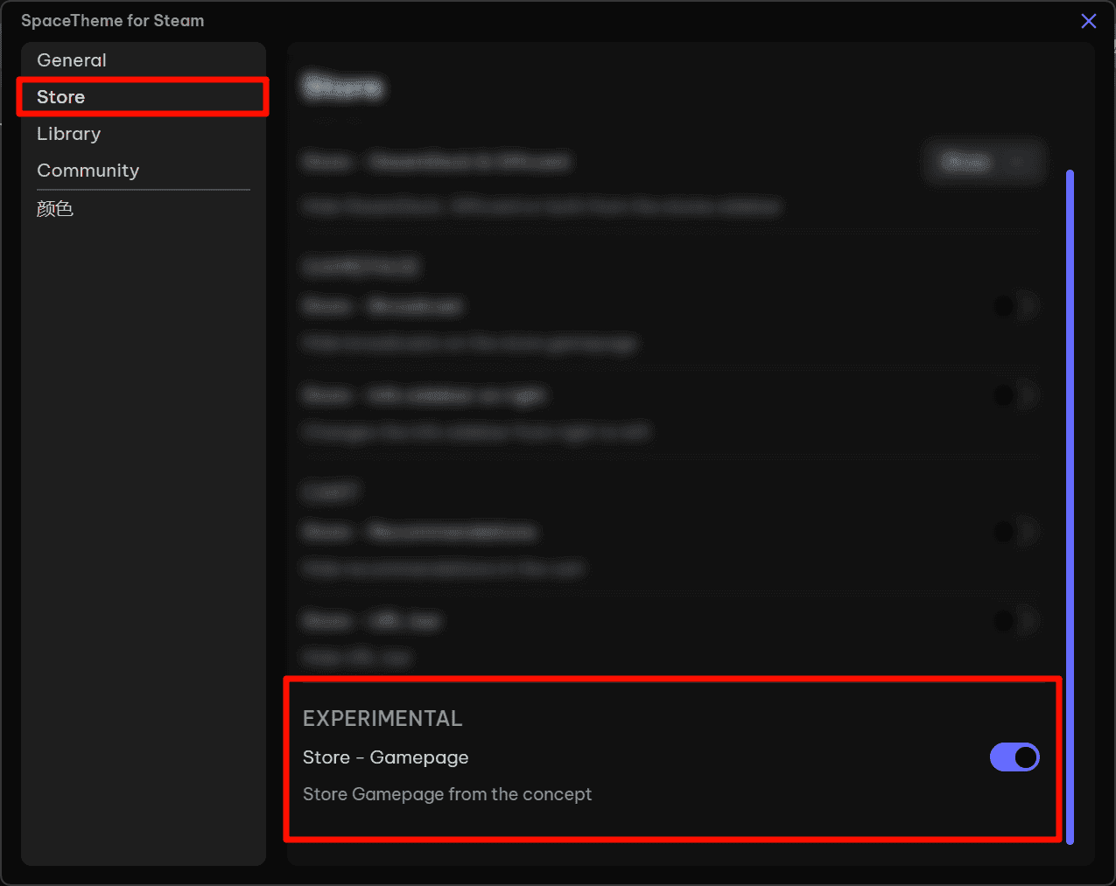Viewport: 1116px width, 886px height.
Task: Open the General settings tab
Action: tap(72, 60)
